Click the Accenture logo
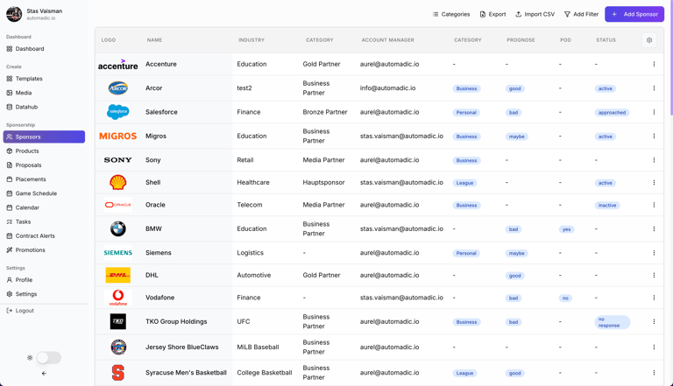Image resolution: width=673 pixels, height=386 pixels. pyautogui.click(x=118, y=65)
